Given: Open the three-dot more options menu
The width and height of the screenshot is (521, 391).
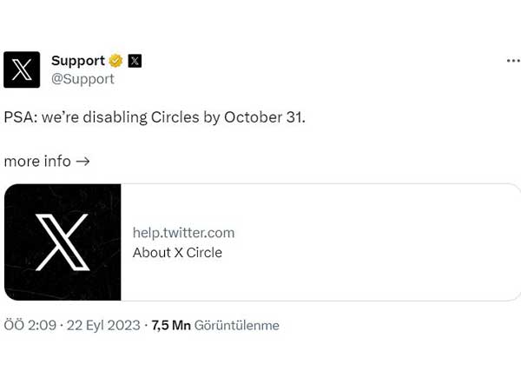Looking at the screenshot, I should [513, 61].
